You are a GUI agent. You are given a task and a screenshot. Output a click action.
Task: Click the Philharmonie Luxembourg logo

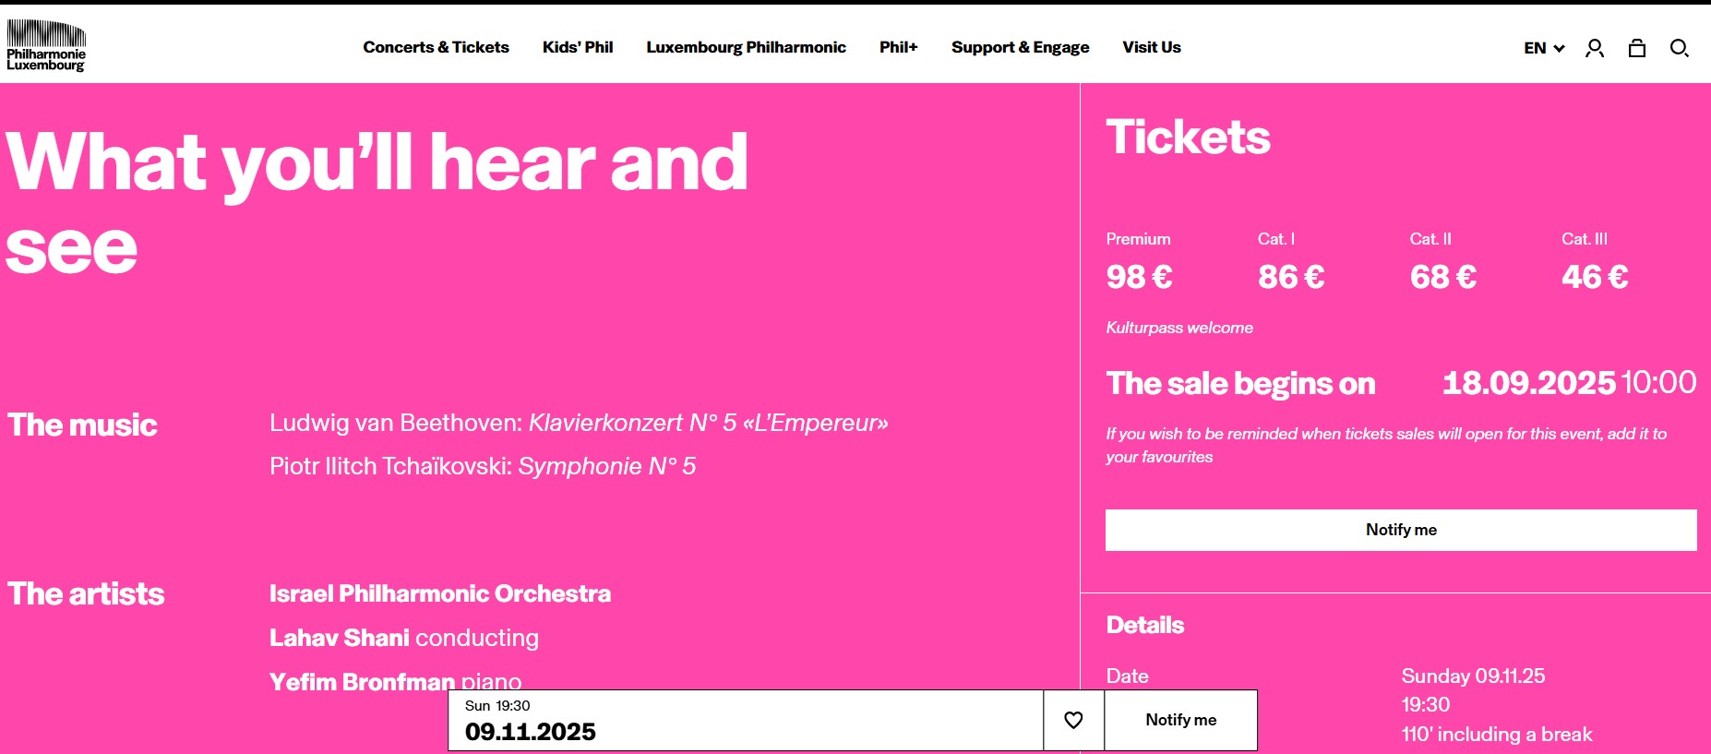tap(46, 46)
